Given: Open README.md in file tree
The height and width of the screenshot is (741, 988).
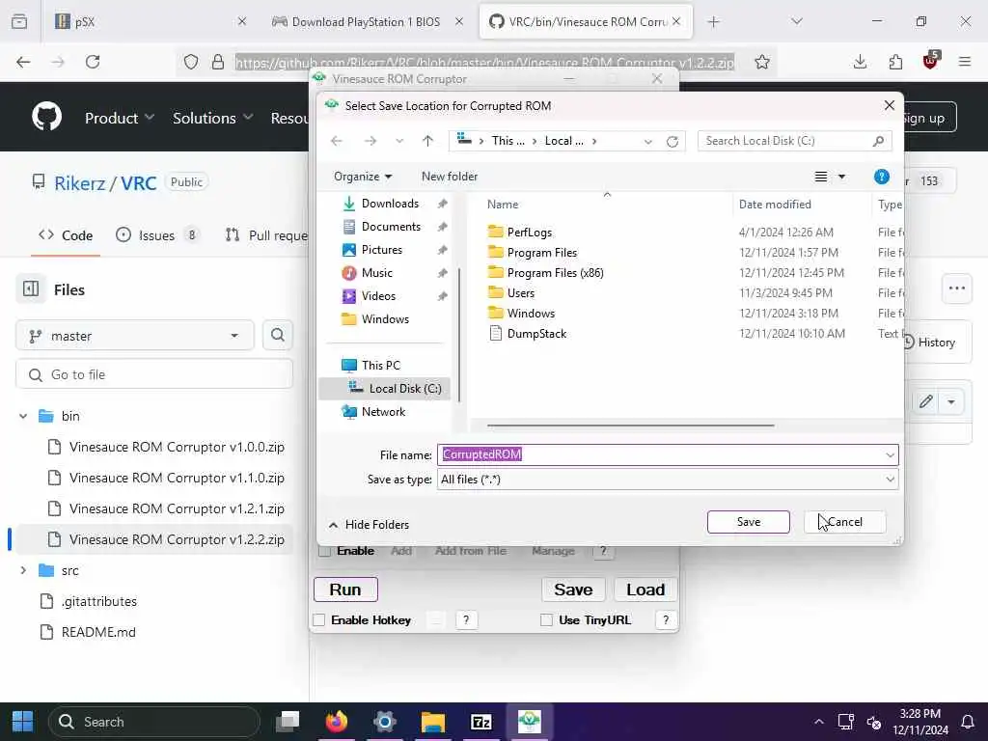Looking at the screenshot, I should click(98, 632).
